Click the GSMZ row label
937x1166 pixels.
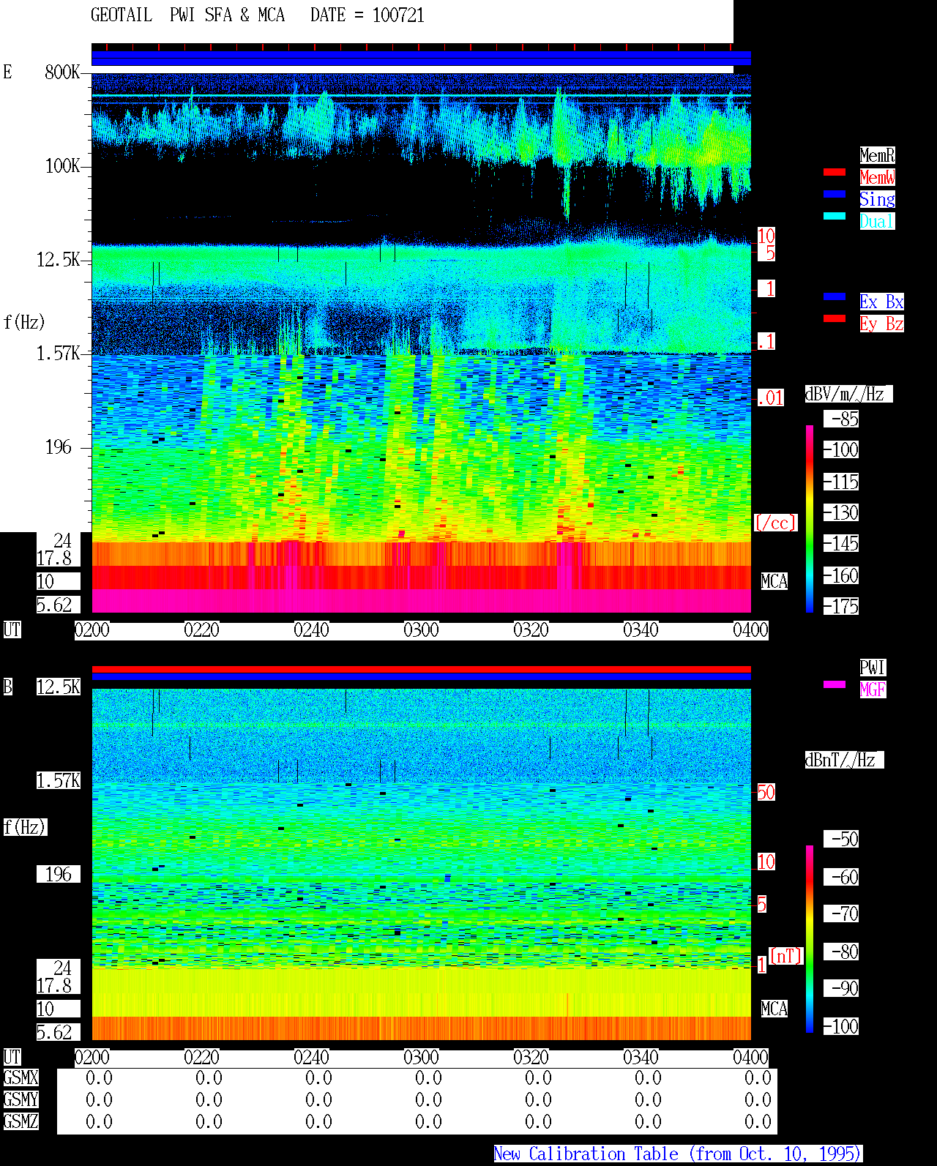point(21,1121)
